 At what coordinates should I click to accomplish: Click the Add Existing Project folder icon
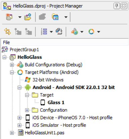(28, 17)
